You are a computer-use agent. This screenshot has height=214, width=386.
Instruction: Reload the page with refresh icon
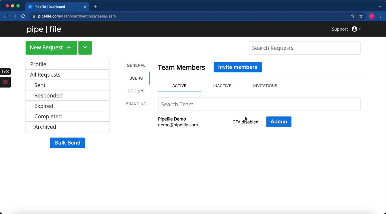pos(23,16)
